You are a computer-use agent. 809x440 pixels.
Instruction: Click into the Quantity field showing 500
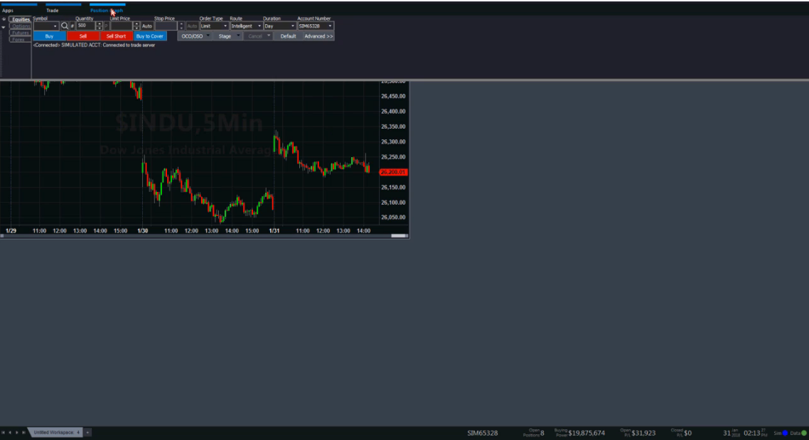pyautogui.click(x=85, y=26)
